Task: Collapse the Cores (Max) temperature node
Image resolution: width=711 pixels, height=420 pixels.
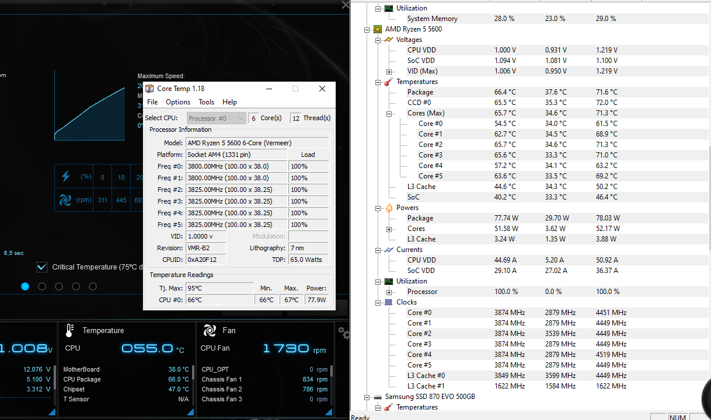Action: coord(389,113)
